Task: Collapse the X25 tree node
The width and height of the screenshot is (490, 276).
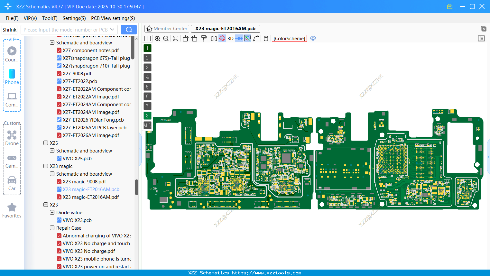Action: pyautogui.click(x=46, y=143)
